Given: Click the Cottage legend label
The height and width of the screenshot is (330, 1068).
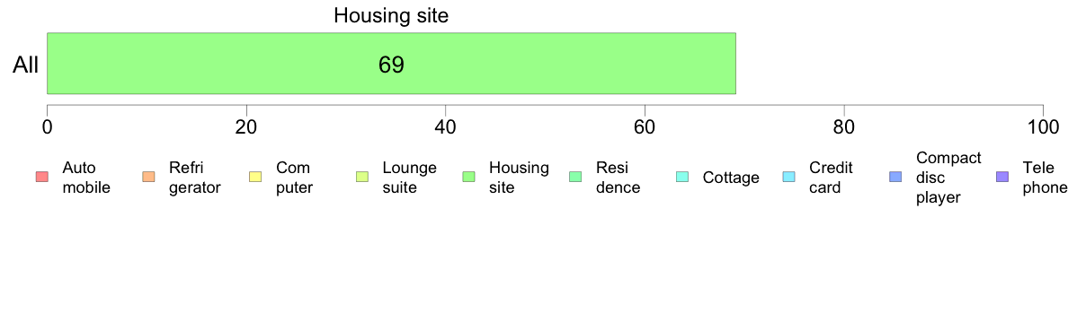Looking at the screenshot, I should pos(731,178).
